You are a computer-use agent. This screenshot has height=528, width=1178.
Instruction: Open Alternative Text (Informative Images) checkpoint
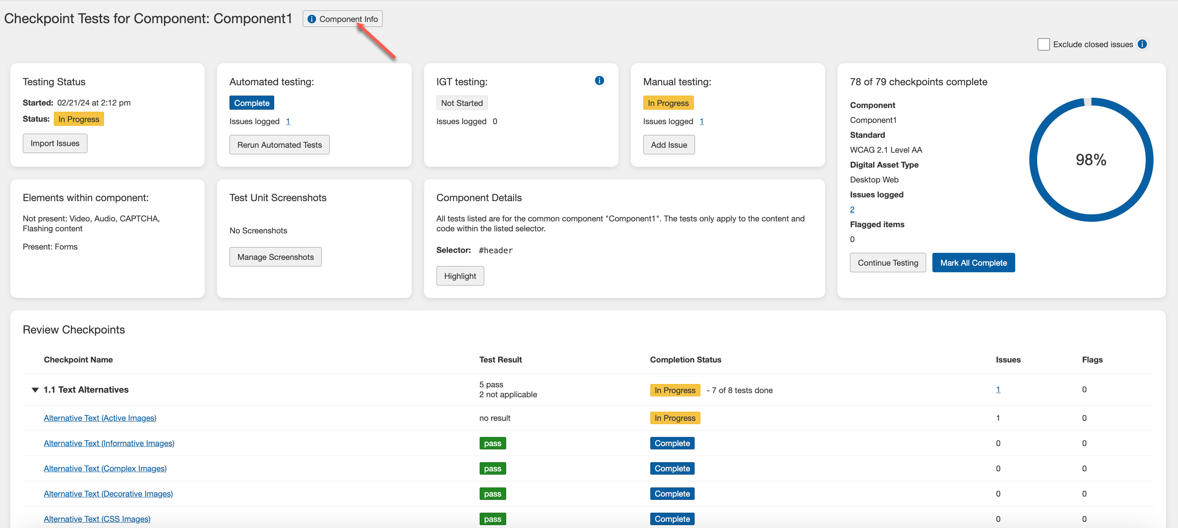pos(109,443)
